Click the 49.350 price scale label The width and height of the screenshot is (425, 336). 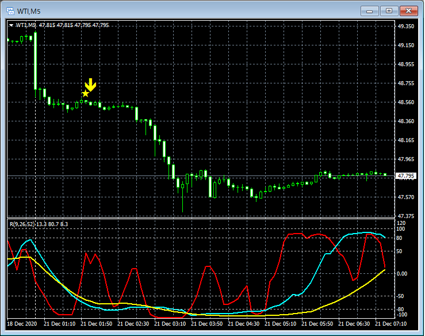pyautogui.click(x=406, y=26)
